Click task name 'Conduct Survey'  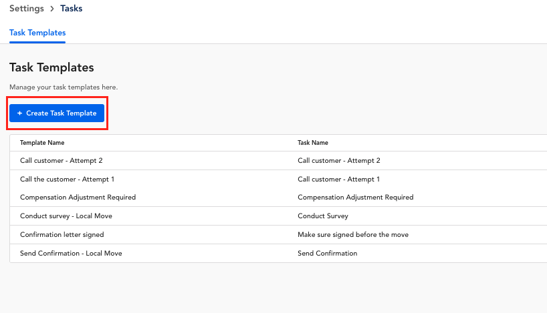323,216
